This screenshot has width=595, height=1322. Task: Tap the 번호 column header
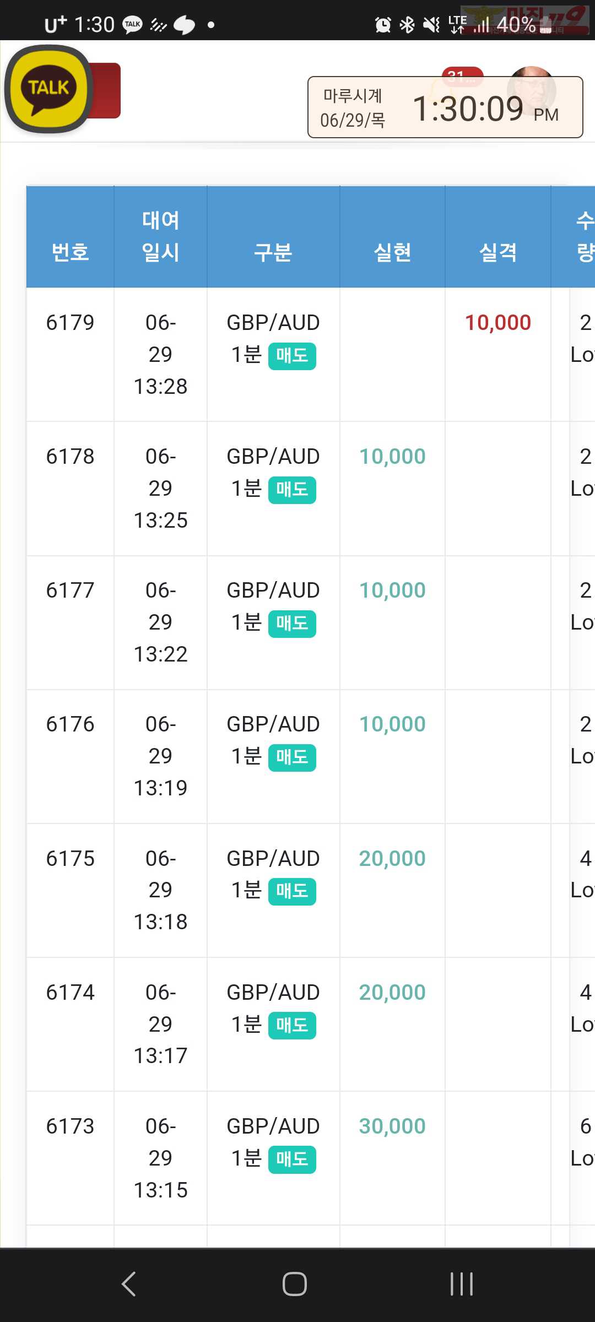pyautogui.click(x=70, y=252)
